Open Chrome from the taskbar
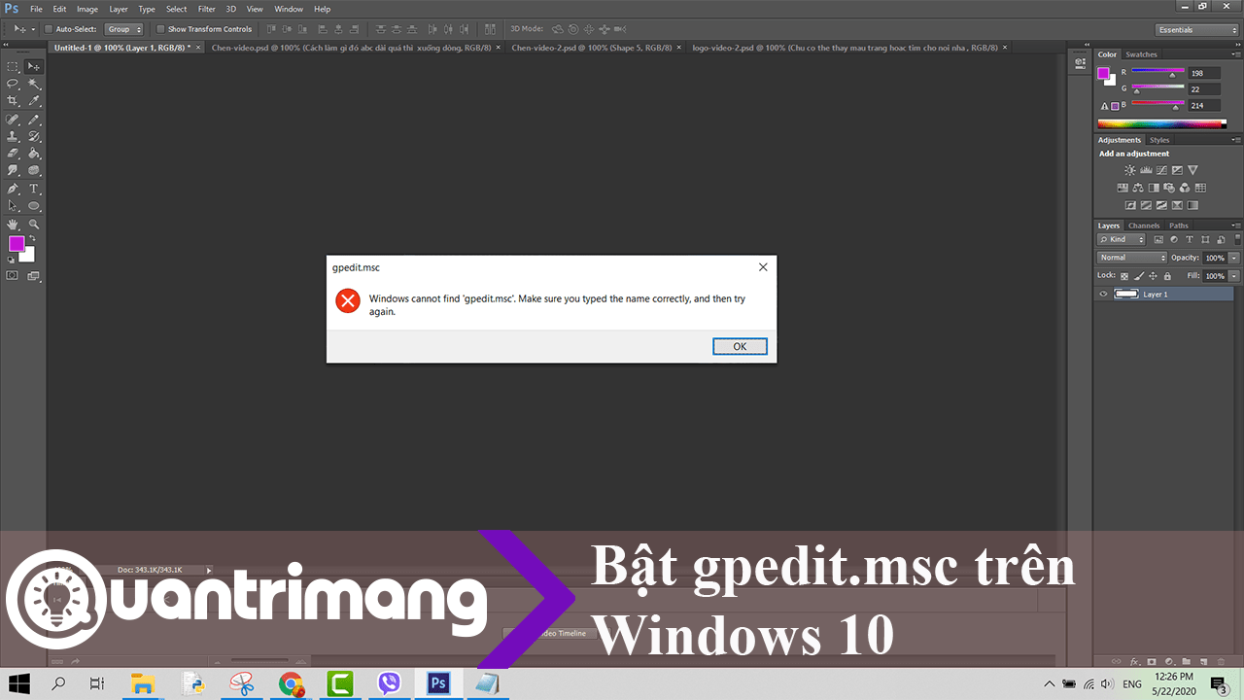Screen dimensions: 1244x700 coord(290,683)
